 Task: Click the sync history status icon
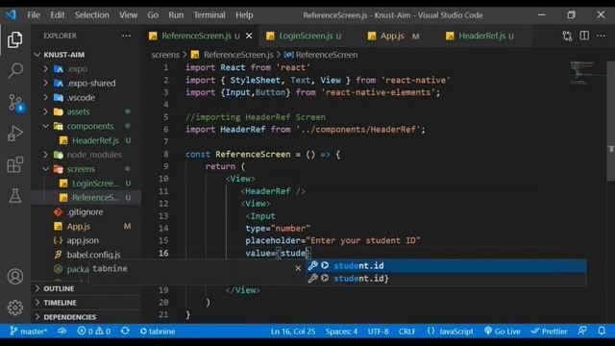click(125, 331)
